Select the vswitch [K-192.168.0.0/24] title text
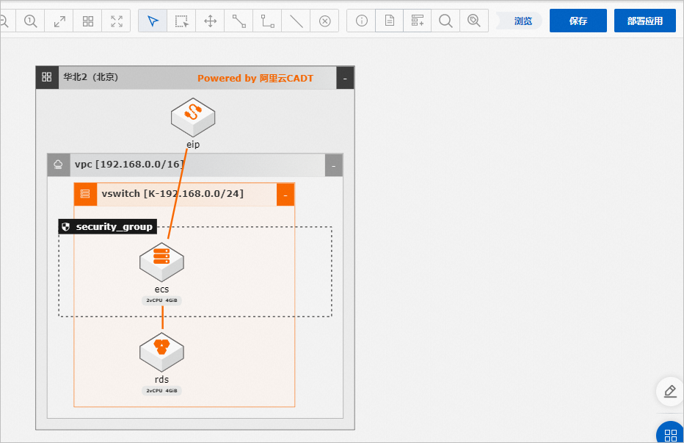This screenshot has height=443, width=684. 172,193
